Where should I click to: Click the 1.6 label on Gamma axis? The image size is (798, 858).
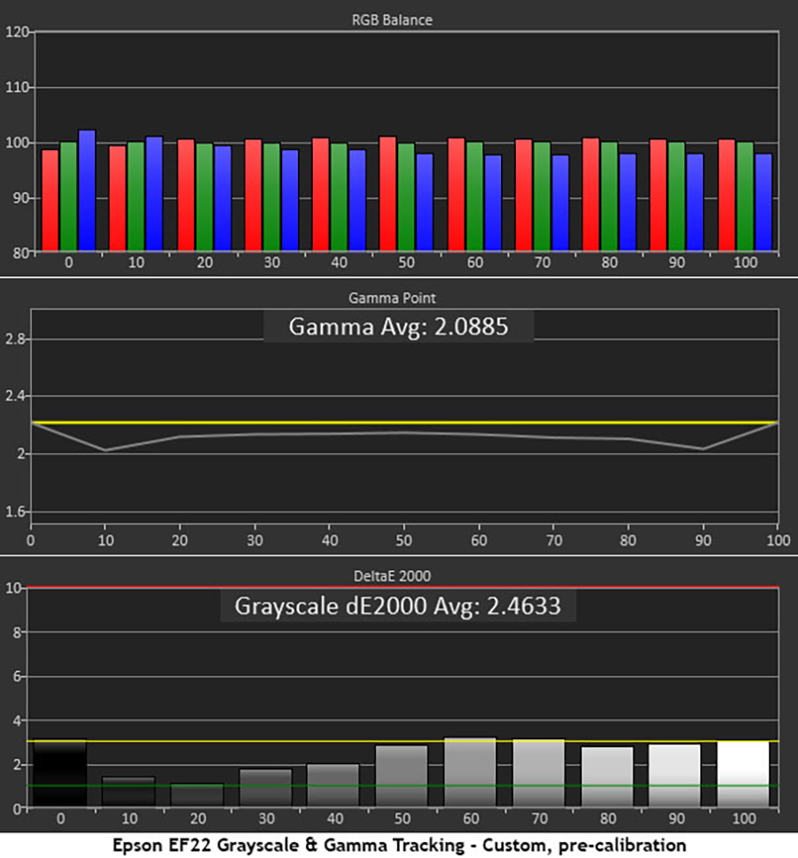point(15,511)
